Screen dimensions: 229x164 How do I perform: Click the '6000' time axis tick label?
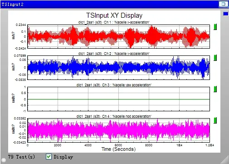pyautogui.click(x=118, y=145)
